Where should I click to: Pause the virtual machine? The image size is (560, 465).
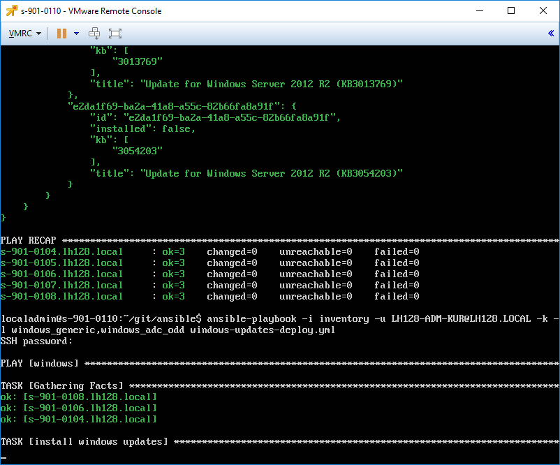(61, 34)
